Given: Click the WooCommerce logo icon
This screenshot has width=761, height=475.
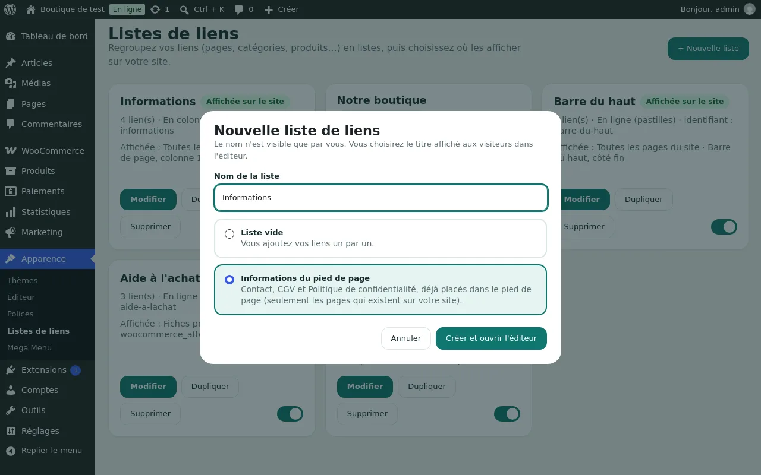Looking at the screenshot, I should (x=11, y=151).
